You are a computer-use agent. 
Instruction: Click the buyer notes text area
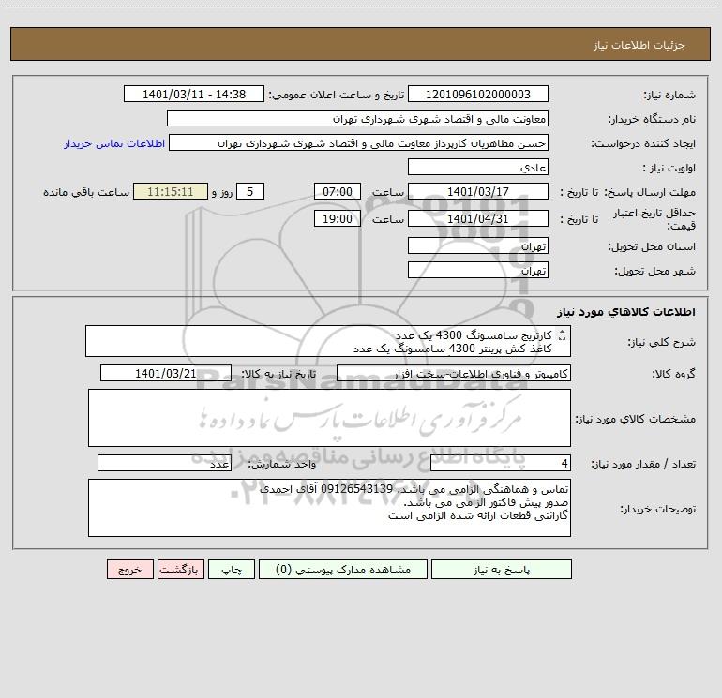[329, 508]
